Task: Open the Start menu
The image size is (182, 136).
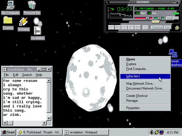Action: (8, 132)
